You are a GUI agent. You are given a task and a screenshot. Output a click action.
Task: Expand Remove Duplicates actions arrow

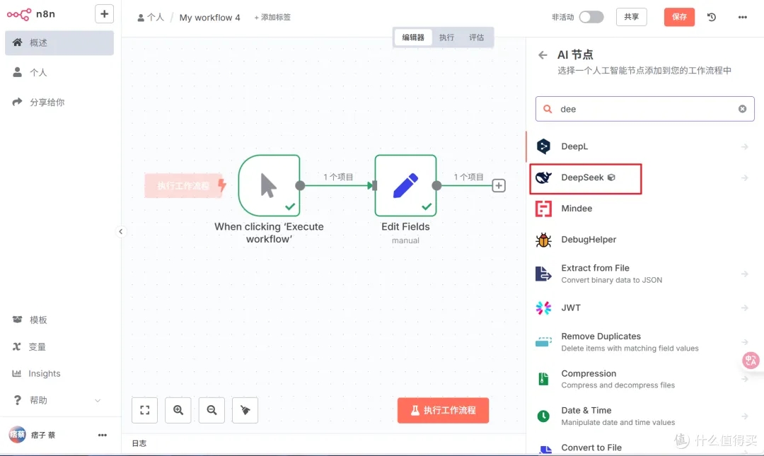[x=744, y=342]
